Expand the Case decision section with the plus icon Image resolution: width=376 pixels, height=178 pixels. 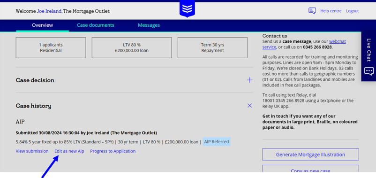[249, 80]
